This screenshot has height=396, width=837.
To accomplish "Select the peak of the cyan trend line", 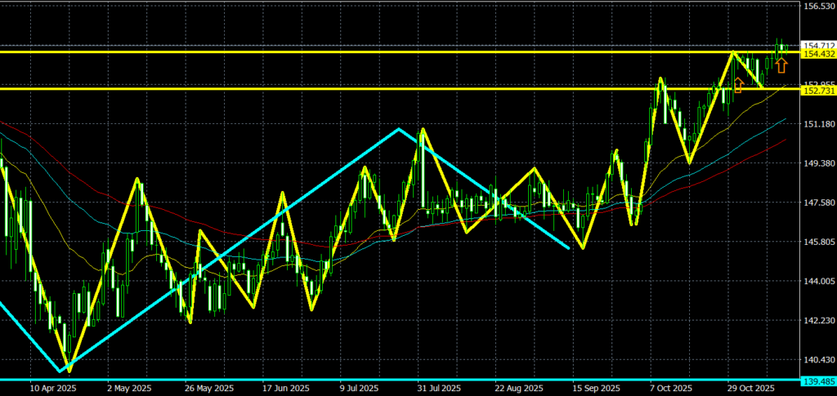I will 398,129.
